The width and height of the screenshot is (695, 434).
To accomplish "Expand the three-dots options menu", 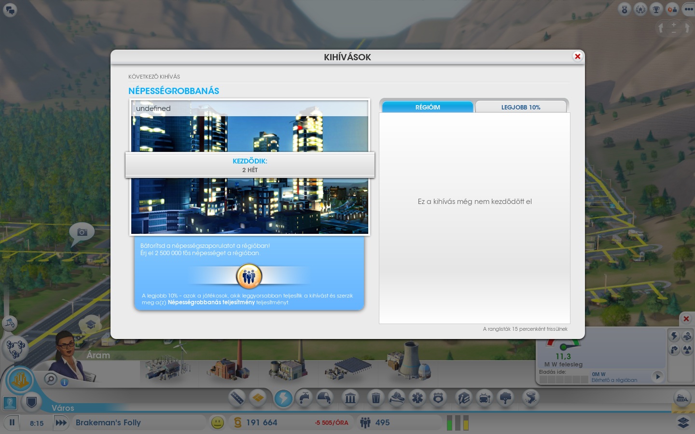I will (x=688, y=9).
